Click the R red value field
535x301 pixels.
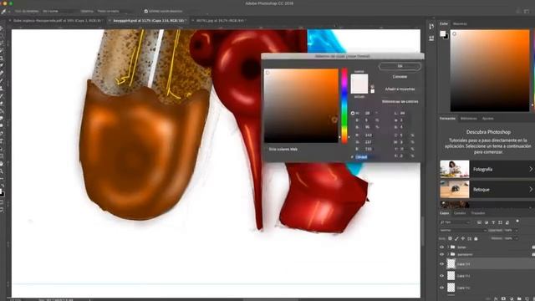[x=369, y=135]
